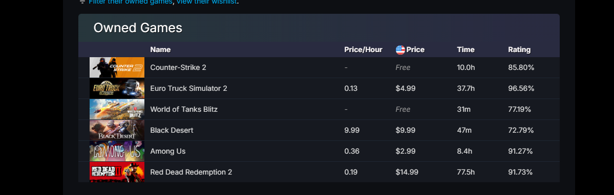Follow the 'view their wishlist' link

coord(207,2)
